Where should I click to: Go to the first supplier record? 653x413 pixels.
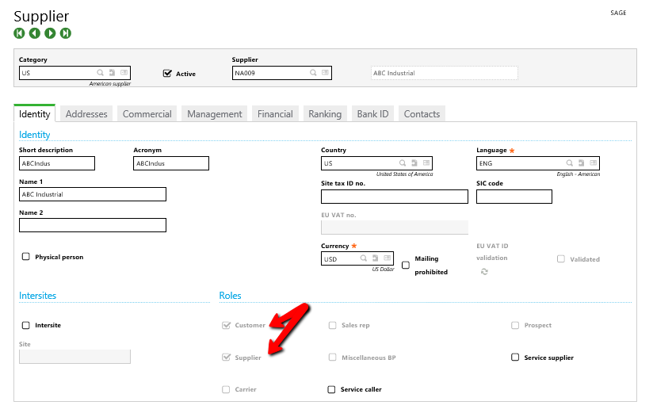tap(19, 33)
